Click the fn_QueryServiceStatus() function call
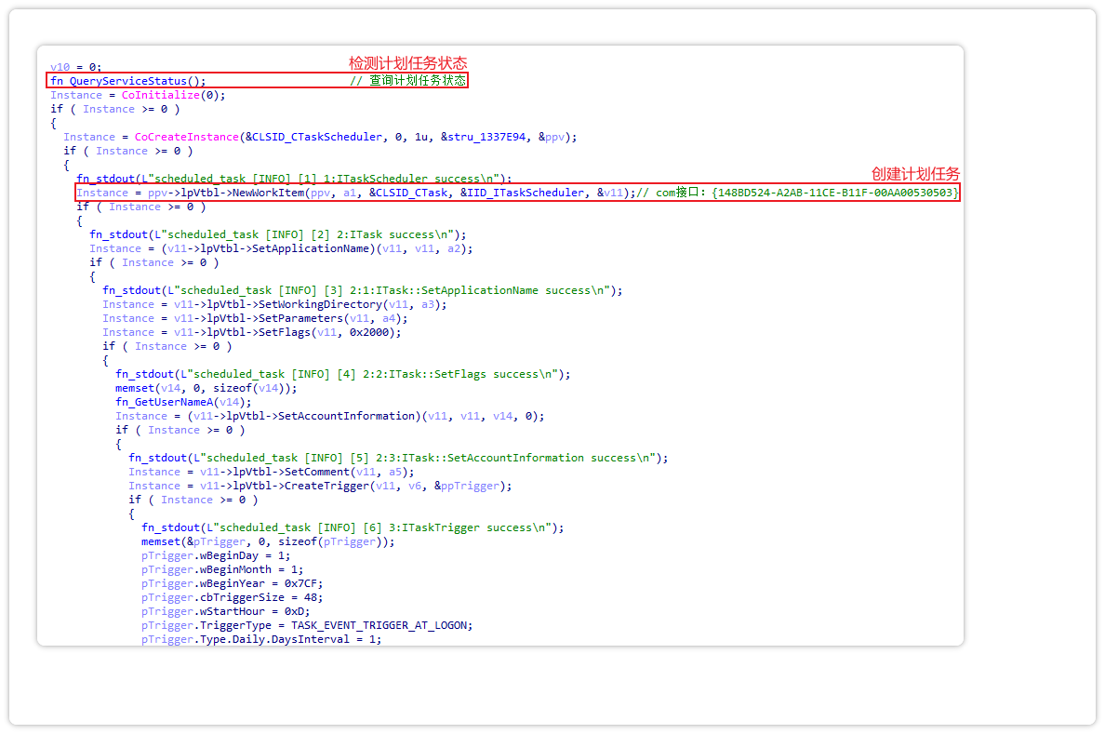The width and height of the screenshot is (1105, 734). pyautogui.click(x=128, y=81)
